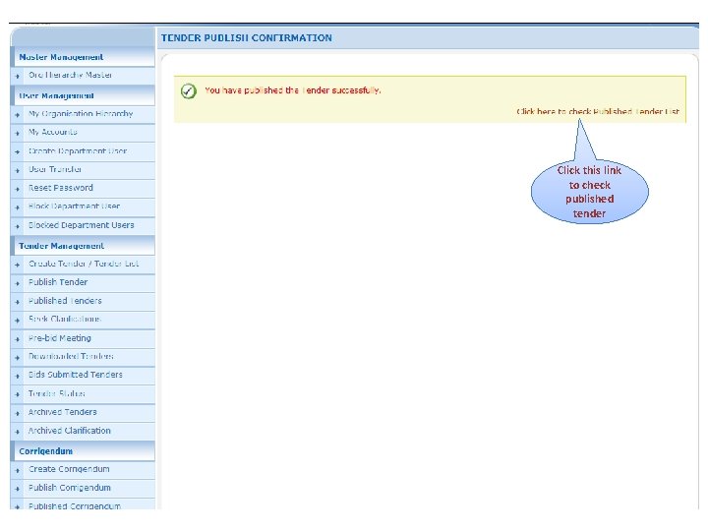Go to Publish Tender
This screenshot has height=531, width=708.
tap(58, 282)
